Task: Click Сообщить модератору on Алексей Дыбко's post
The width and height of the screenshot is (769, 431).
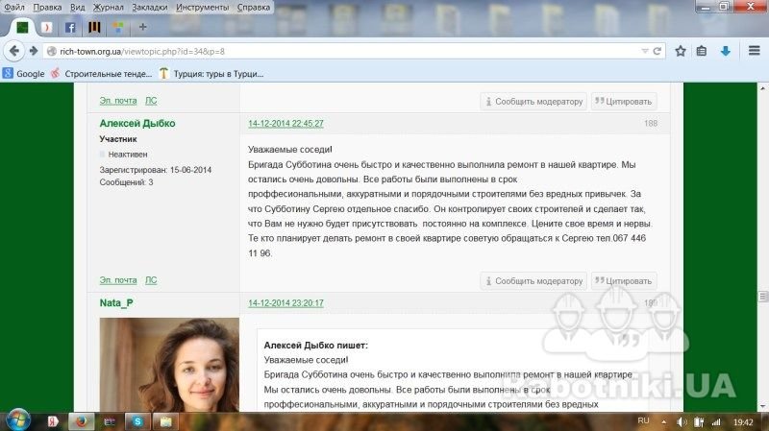Action: pos(534,280)
